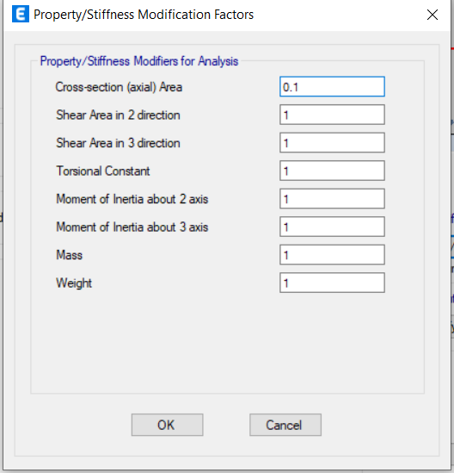This screenshot has width=454, height=473.
Task: Click into the Torsional Constant input box
Action: point(332,171)
